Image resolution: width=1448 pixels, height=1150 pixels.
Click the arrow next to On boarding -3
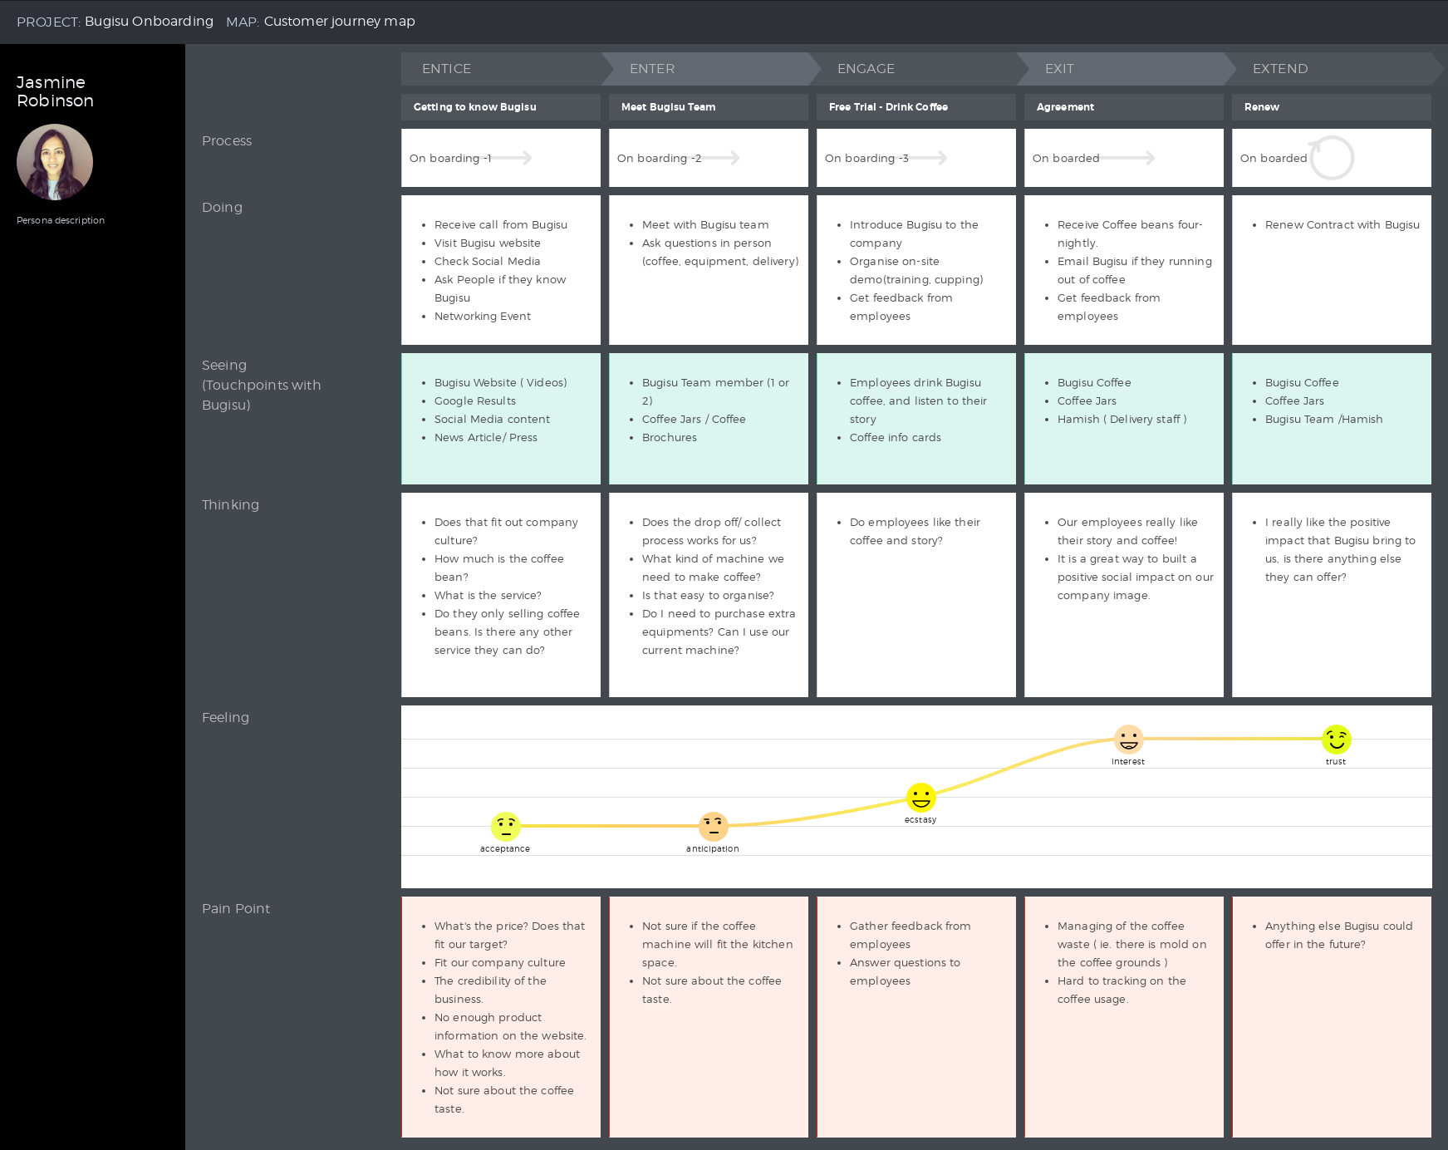[x=928, y=158]
